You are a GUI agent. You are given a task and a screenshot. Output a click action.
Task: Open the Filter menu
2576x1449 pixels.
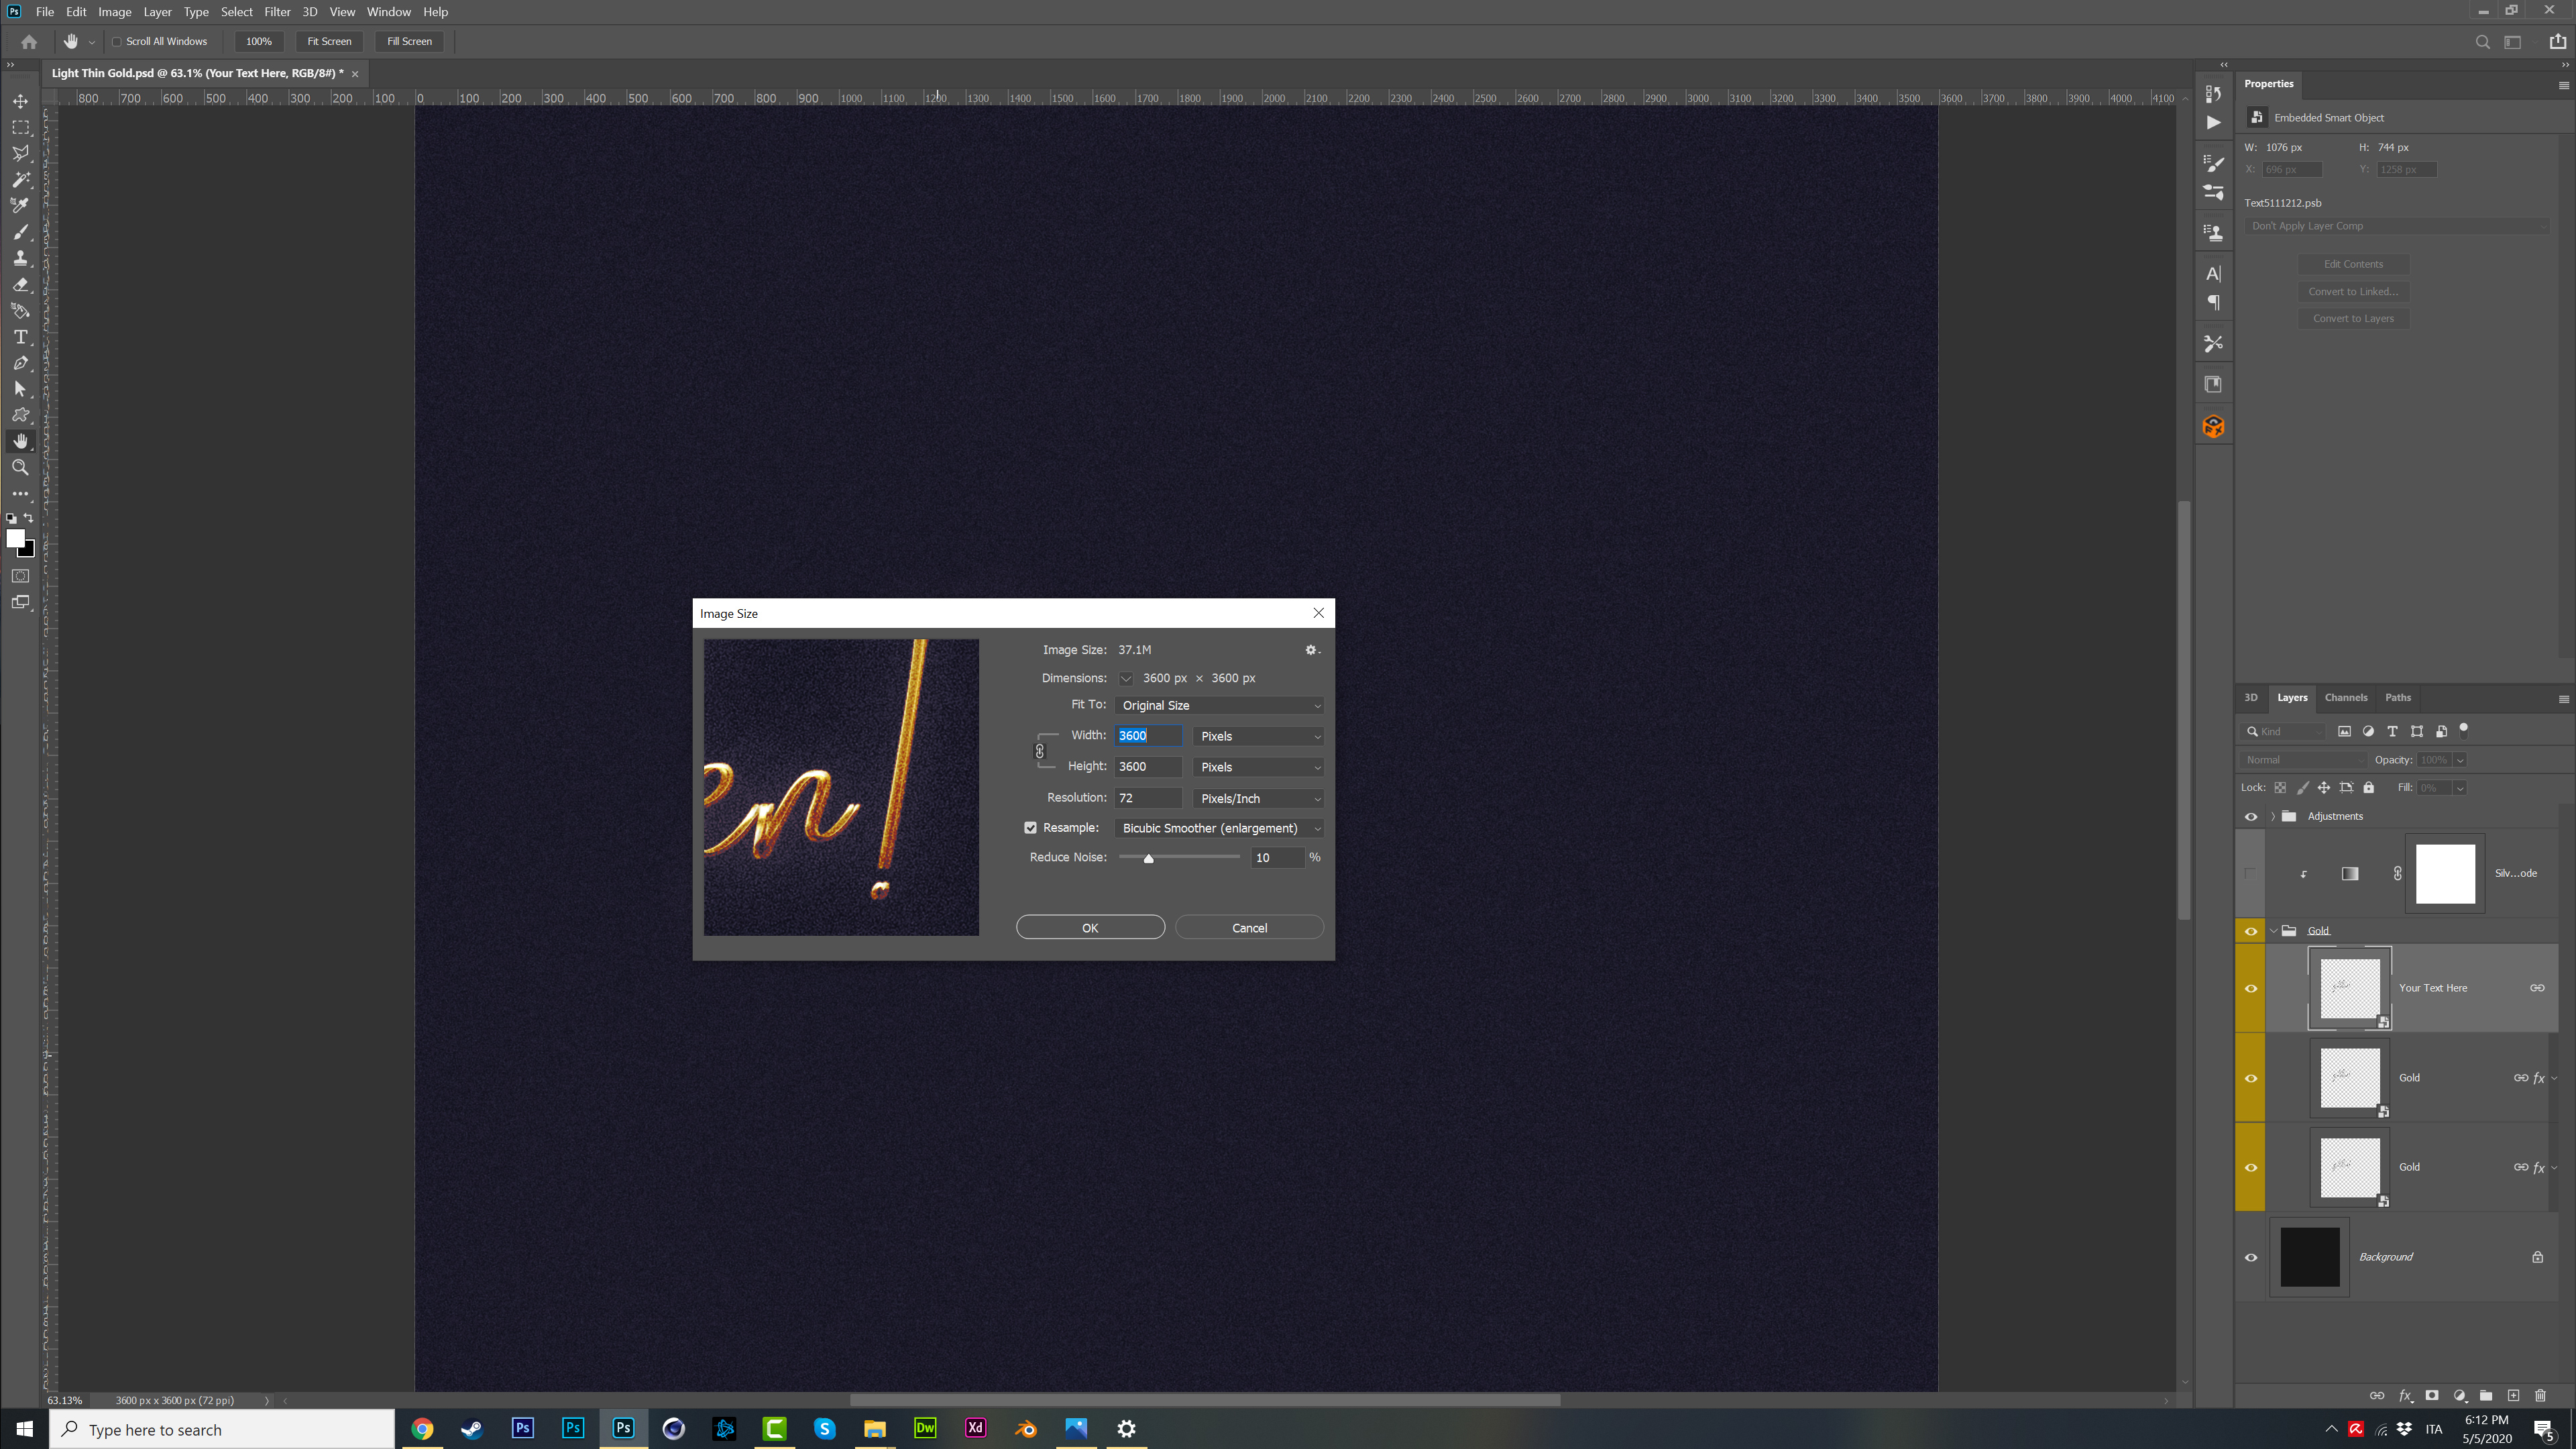(276, 11)
